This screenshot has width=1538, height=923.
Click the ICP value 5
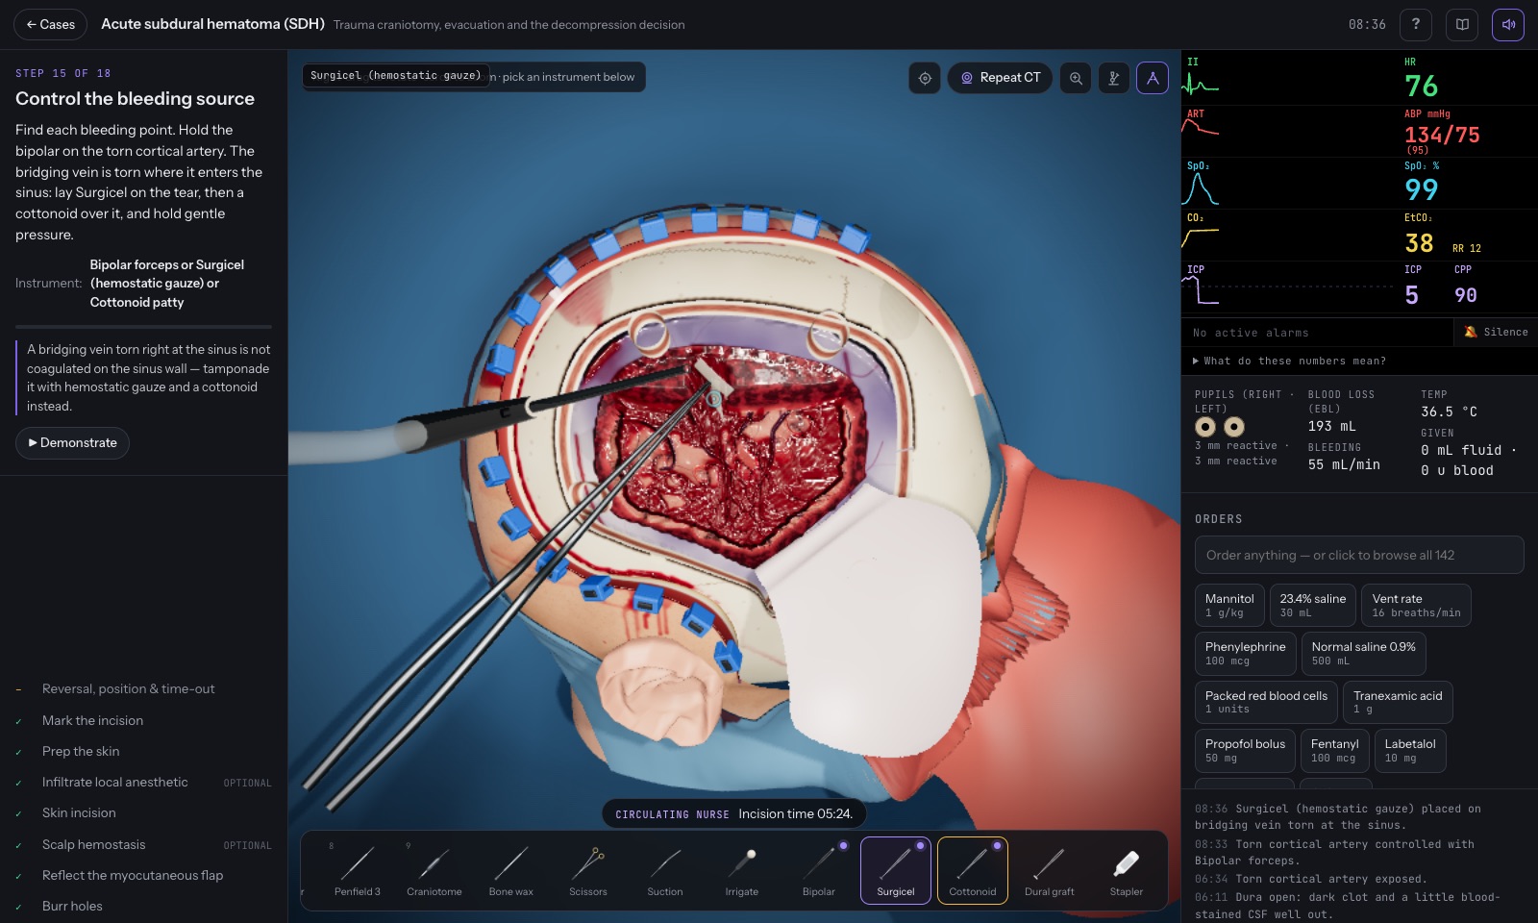click(1411, 295)
